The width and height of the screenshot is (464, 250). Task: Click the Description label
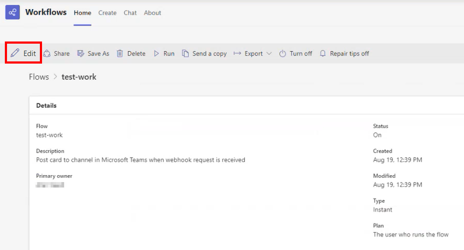50,151
